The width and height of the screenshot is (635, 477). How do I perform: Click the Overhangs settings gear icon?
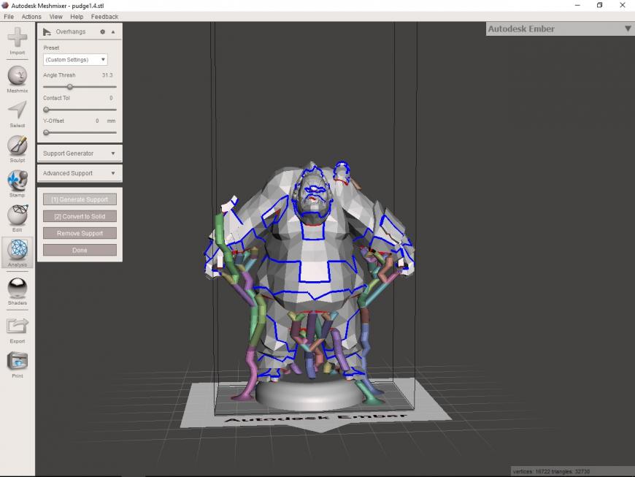102,31
